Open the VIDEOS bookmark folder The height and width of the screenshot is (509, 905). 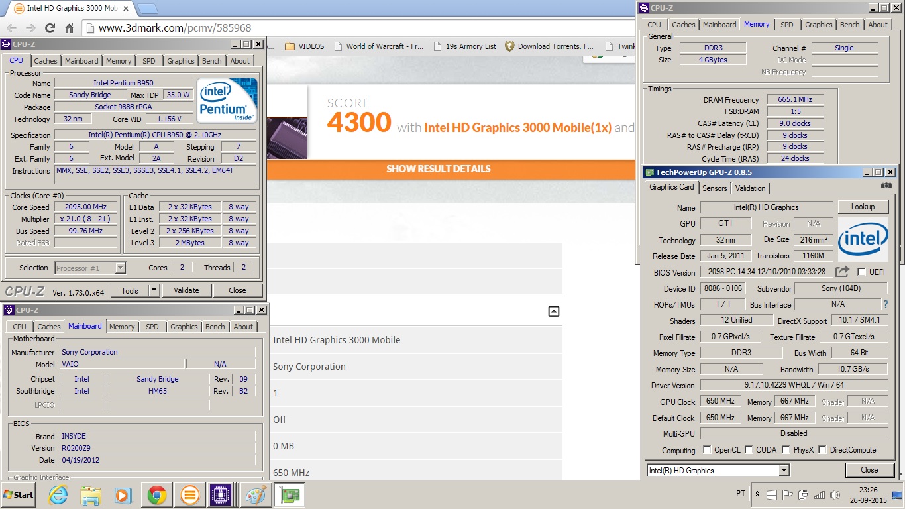tap(305, 46)
